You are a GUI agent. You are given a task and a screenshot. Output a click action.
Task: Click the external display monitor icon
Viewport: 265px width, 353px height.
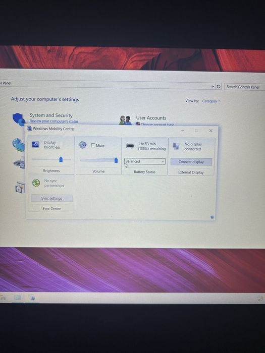176,146
